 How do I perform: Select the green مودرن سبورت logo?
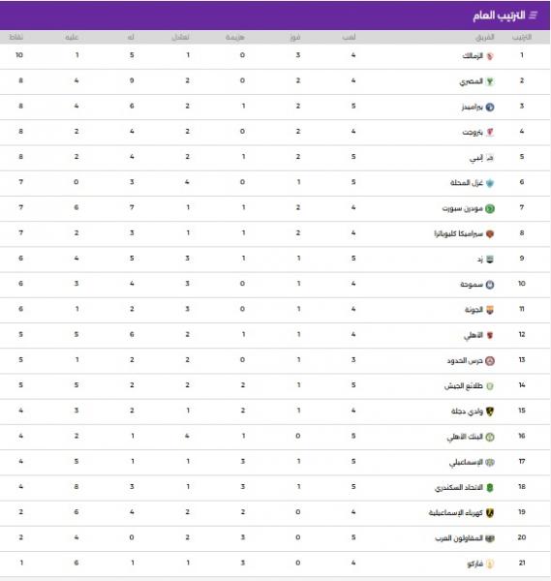(x=489, y=208)
